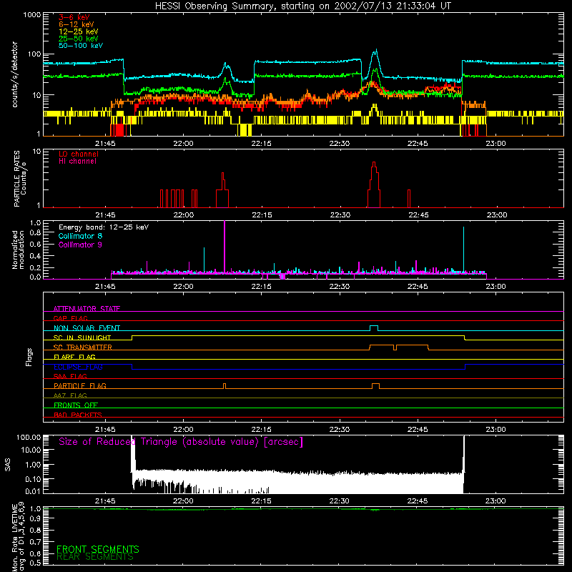Viewport: 572px width, 572px height.
Task: Select the 25-50 keV legend label
Action: click(79, 39)
